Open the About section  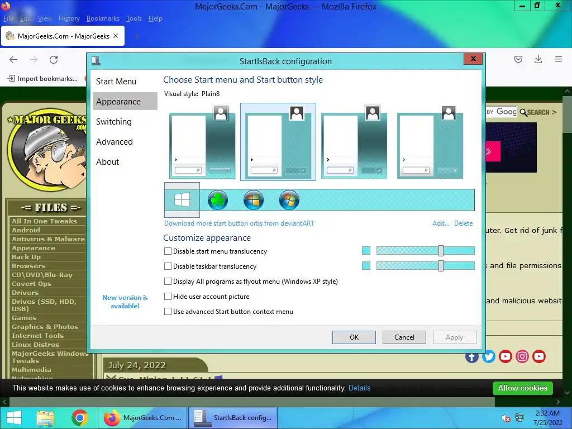(x=125, y=161)
